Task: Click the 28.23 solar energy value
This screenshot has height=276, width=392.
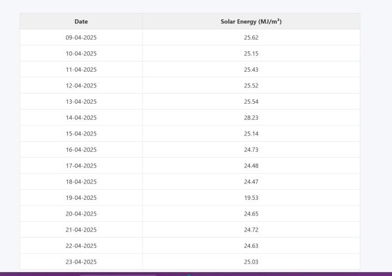Action: (251, 117)
